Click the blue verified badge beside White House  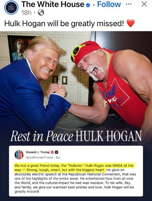tap(88, 5)
